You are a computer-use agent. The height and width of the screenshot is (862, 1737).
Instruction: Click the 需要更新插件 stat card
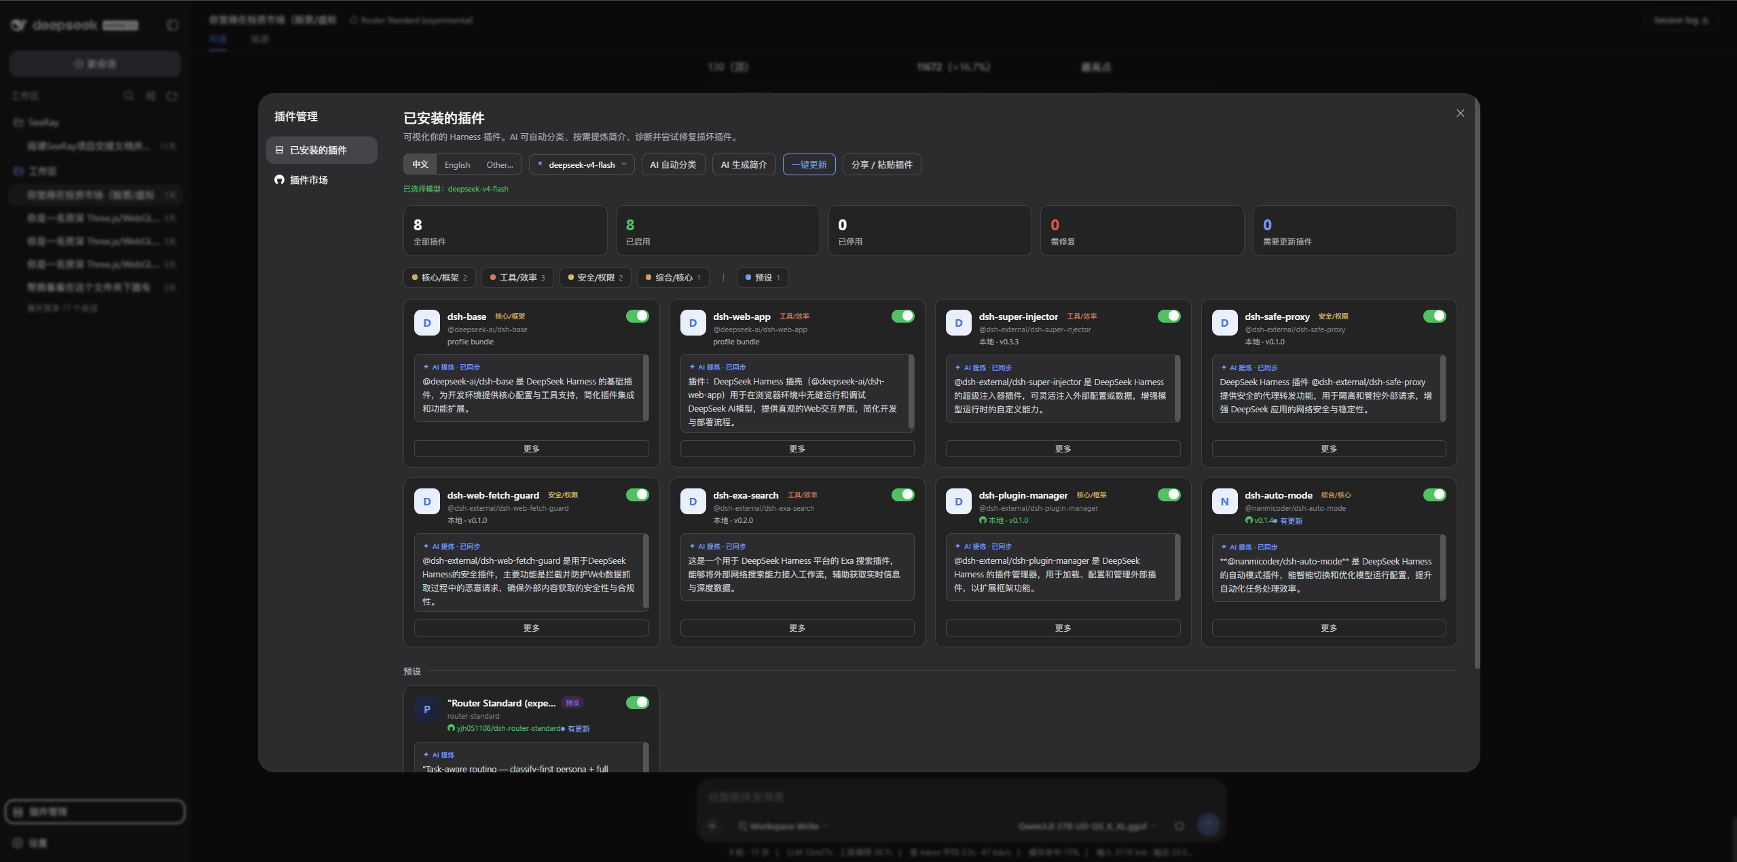click(1355, 231)
